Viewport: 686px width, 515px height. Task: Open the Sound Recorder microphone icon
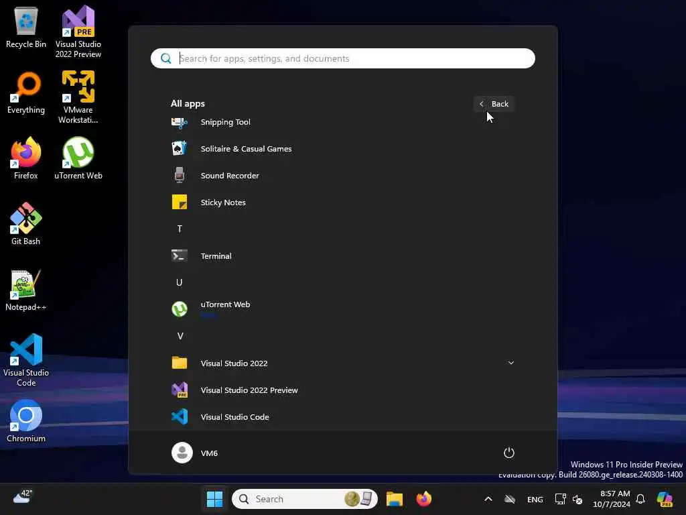point(180,175)
